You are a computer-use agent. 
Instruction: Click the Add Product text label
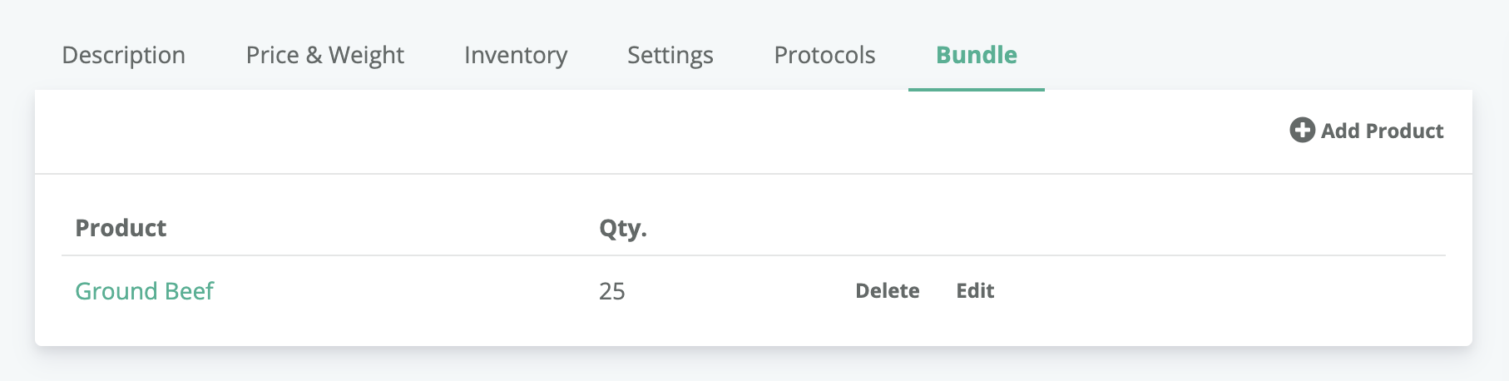click(1382, 131)
